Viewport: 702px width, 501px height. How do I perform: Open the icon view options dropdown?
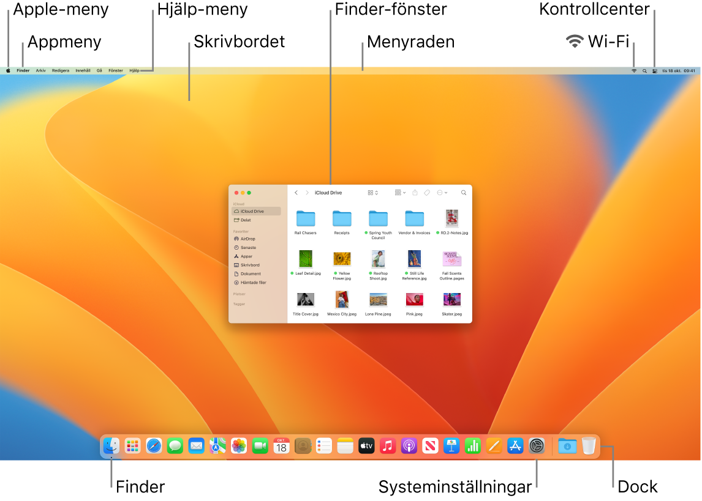click(372, 193)
